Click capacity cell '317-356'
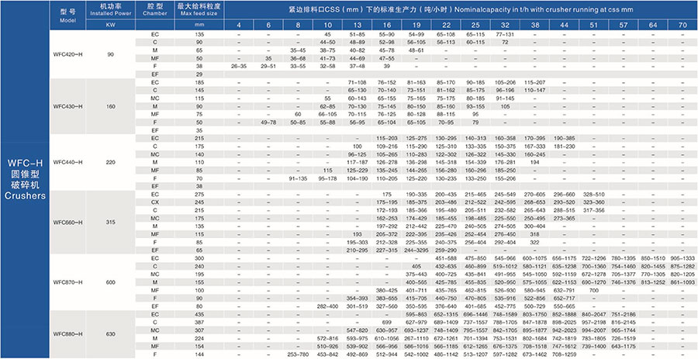Screen dimensions: 698x359 593,210
